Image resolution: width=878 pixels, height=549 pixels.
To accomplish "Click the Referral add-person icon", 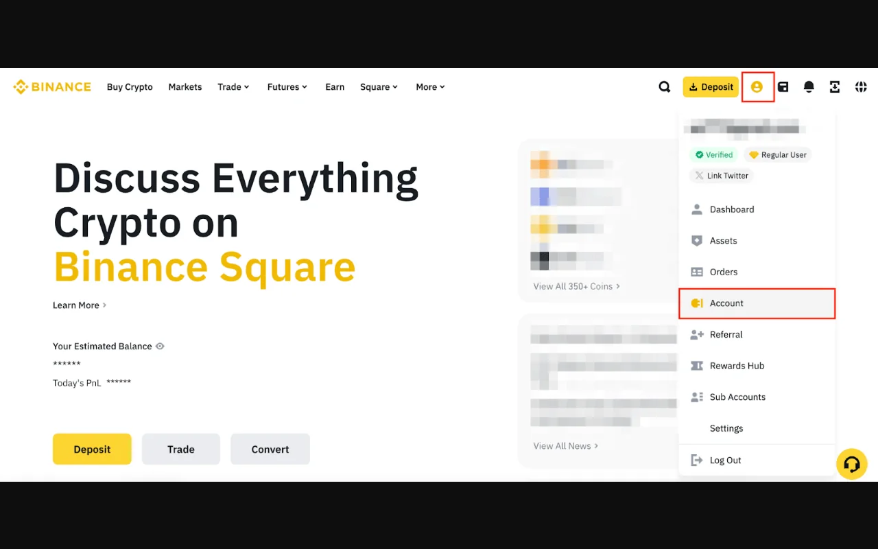I will [697, 334].
